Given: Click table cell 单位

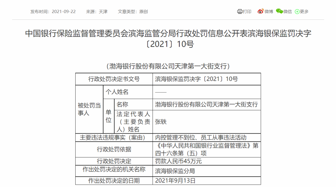Looking at the screenshot, I should tap(109, 116).
